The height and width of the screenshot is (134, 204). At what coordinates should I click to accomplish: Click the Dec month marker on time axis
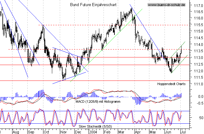pos(78,132)
